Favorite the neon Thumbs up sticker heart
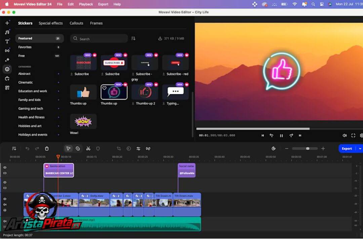Screen dimensions: 363x242 coord(105,88)
